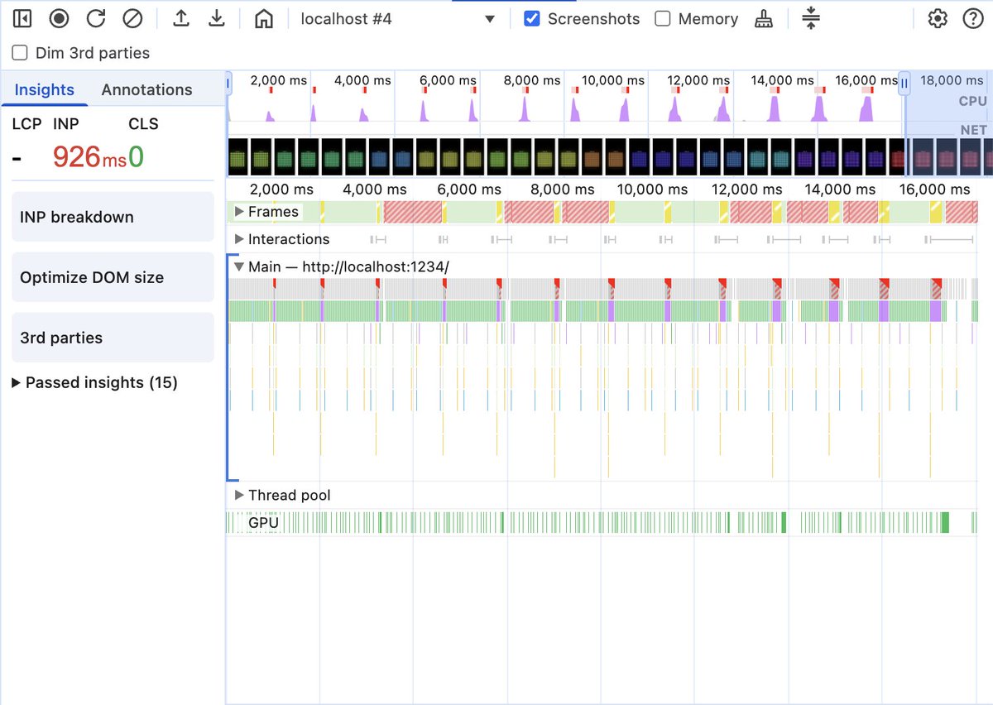Open the Optimize DOM size insight
The width and height of the screenshot is (993, 705).
pos(113,277)
